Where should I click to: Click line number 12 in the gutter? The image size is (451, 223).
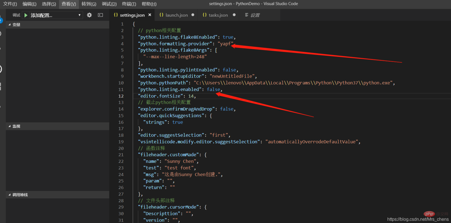pyautogui.click(x=121, y=96)
